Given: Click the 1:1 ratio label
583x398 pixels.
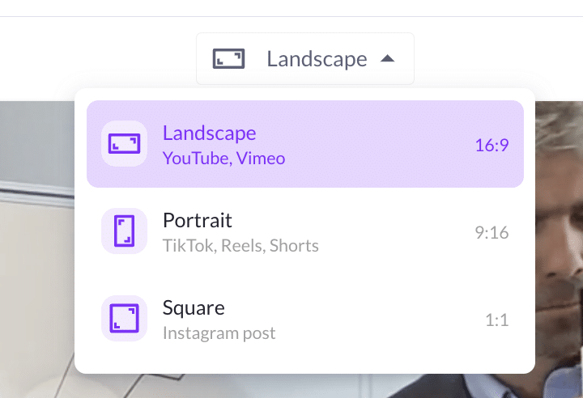Looking at the screenshot, I should 496,320.
